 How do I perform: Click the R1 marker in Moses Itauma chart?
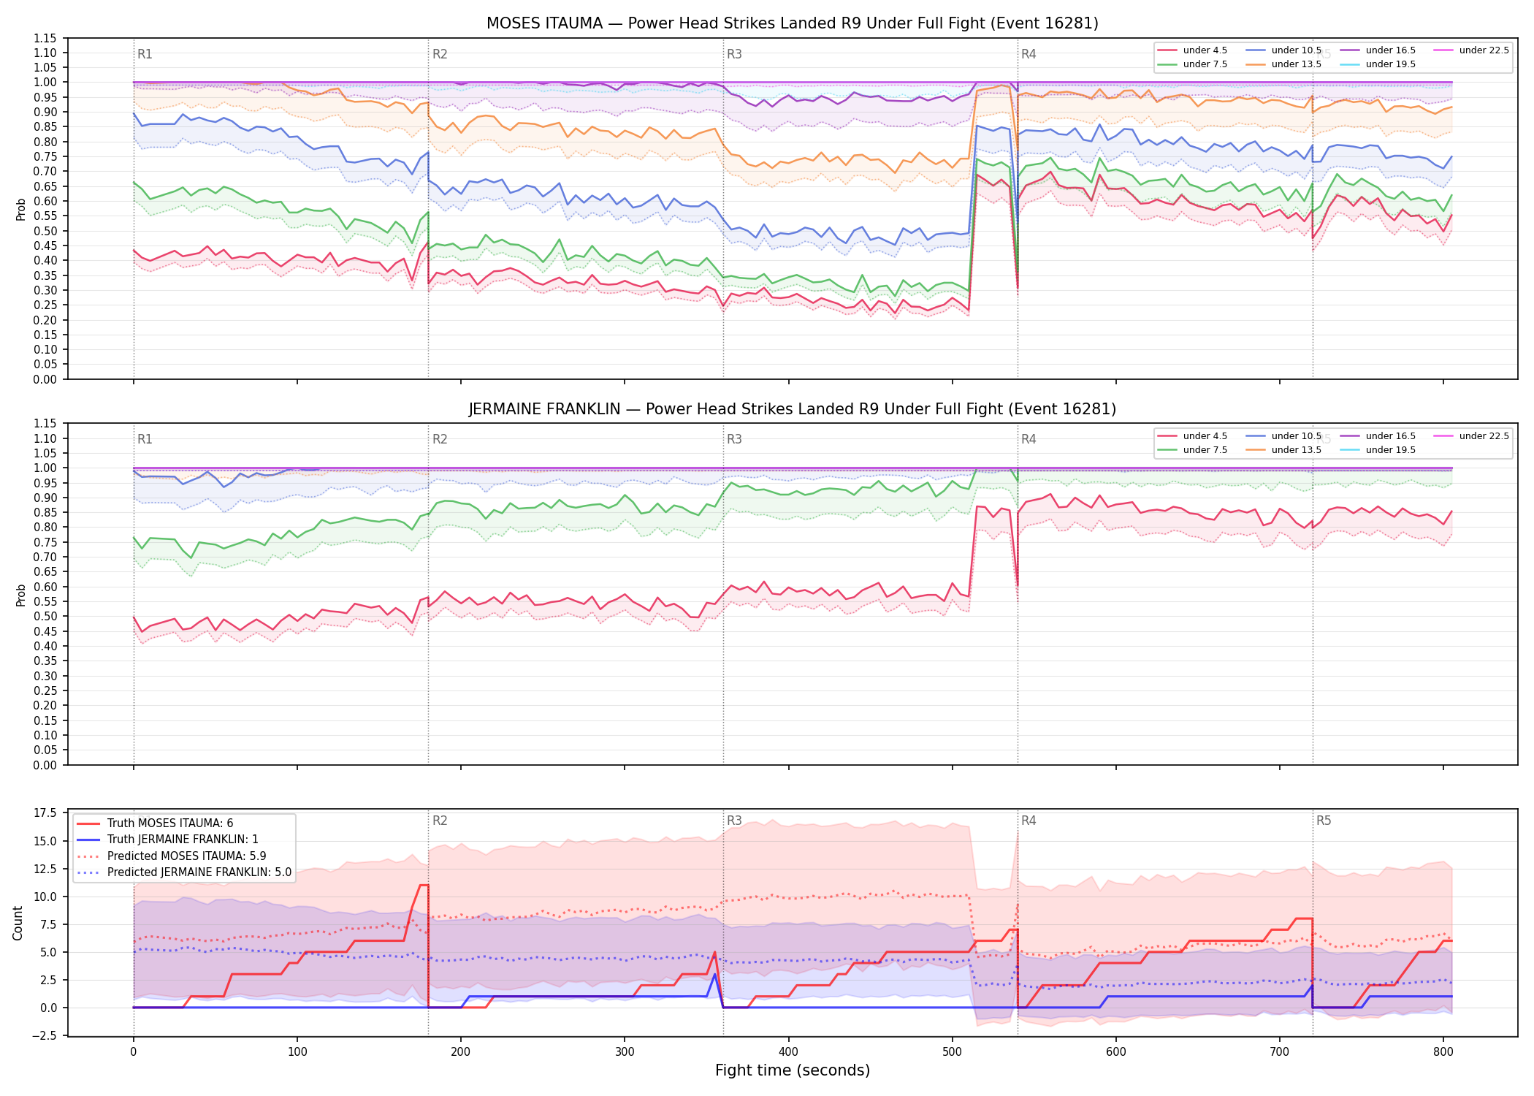point(145,54)
